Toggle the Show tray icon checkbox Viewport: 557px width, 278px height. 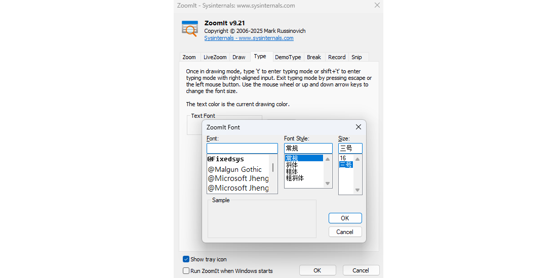[186, 259]
